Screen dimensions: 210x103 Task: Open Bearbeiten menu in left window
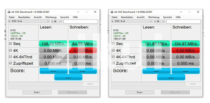pyautogui.click(x=24, y=17)
